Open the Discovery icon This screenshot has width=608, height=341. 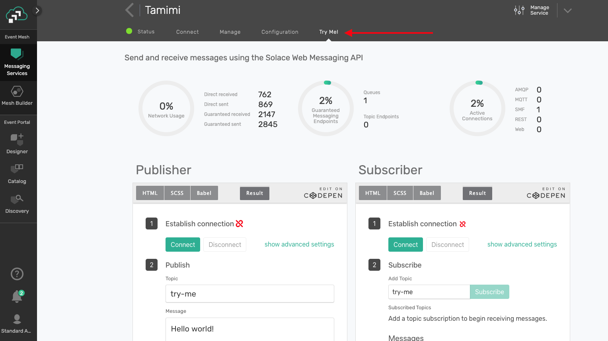17,199
